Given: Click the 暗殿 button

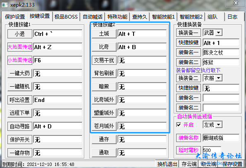Looking at the screenshot, I should 104,86.
